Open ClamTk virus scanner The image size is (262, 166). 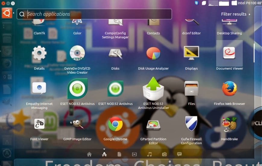[39, 27]
